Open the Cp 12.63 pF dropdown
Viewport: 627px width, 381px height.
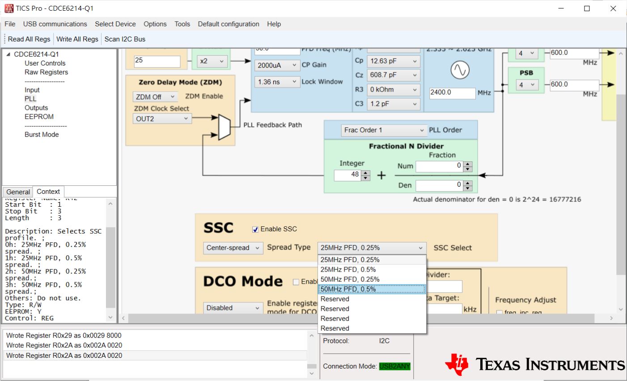point(394,61)
